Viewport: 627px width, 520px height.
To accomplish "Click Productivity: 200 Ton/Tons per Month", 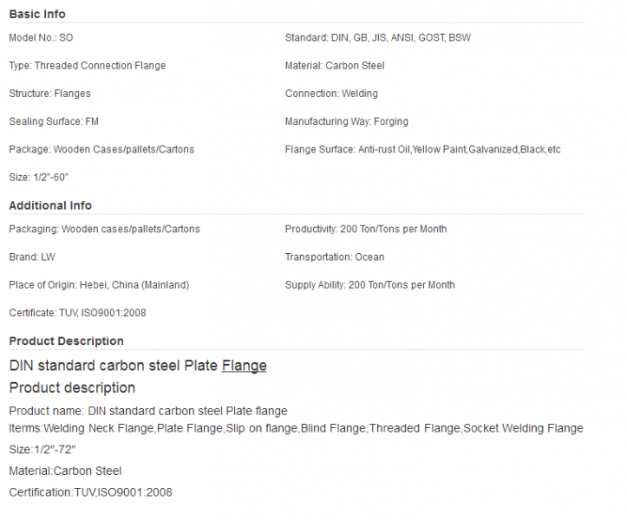I will coord(366,229).
